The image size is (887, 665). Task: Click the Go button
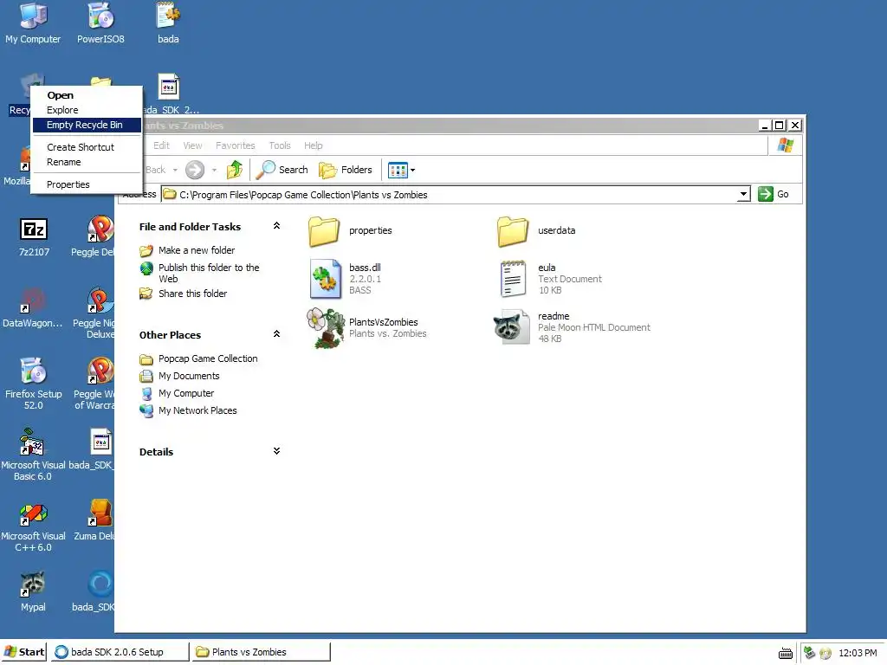774,194
